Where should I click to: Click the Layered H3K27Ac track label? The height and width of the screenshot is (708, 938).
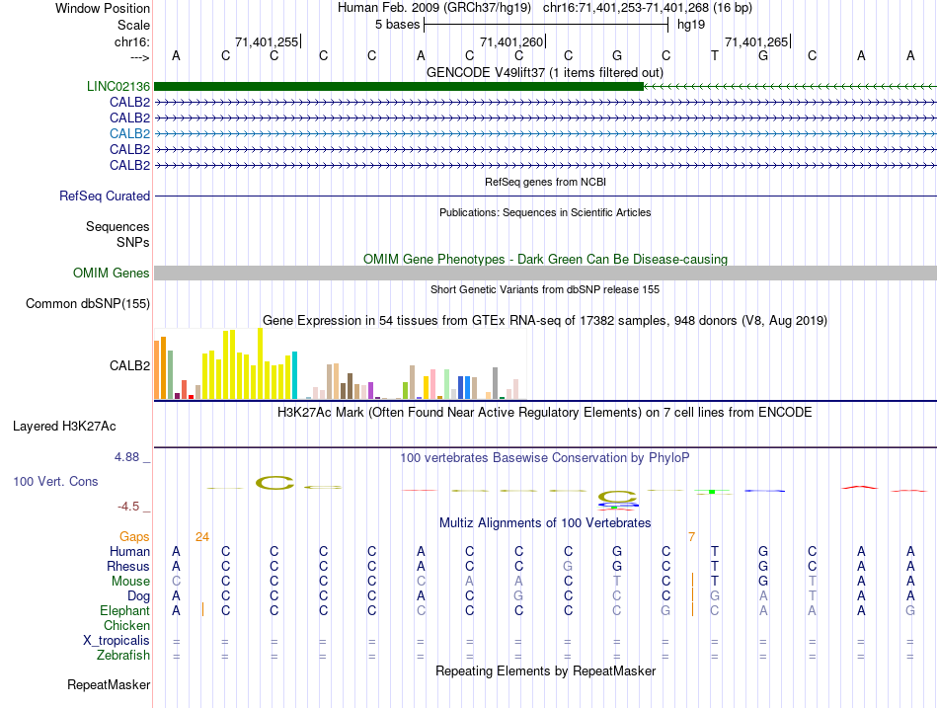tap(64, 427)
